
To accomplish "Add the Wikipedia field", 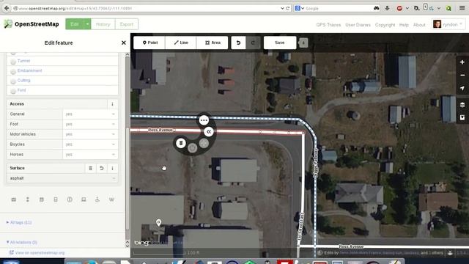I will click(x=111, y=199).
